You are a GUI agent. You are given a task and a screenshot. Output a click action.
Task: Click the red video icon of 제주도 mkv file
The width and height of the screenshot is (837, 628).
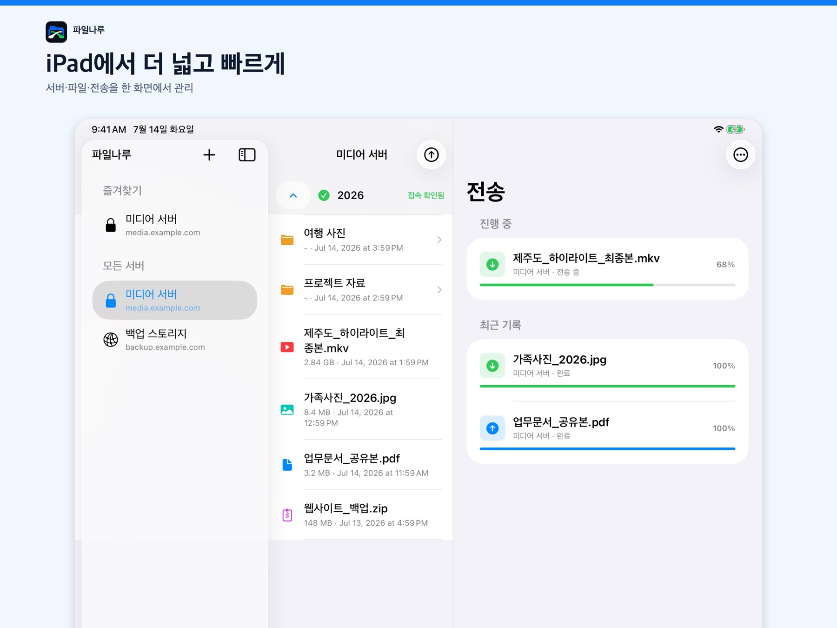[x=287, y=347]
